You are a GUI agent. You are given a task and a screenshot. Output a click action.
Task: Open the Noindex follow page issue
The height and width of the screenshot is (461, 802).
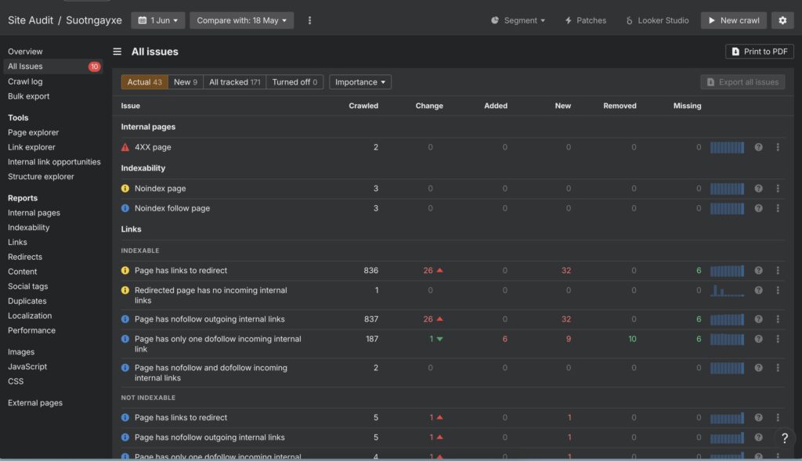coord(172,208)
